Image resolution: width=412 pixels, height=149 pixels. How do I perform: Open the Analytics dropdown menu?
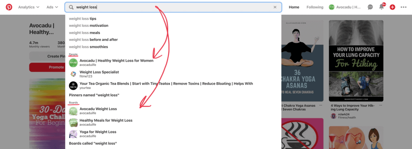pos(29,7)
